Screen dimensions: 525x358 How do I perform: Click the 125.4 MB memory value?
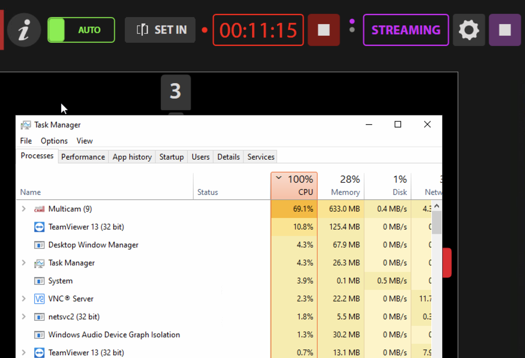(344, 227)
